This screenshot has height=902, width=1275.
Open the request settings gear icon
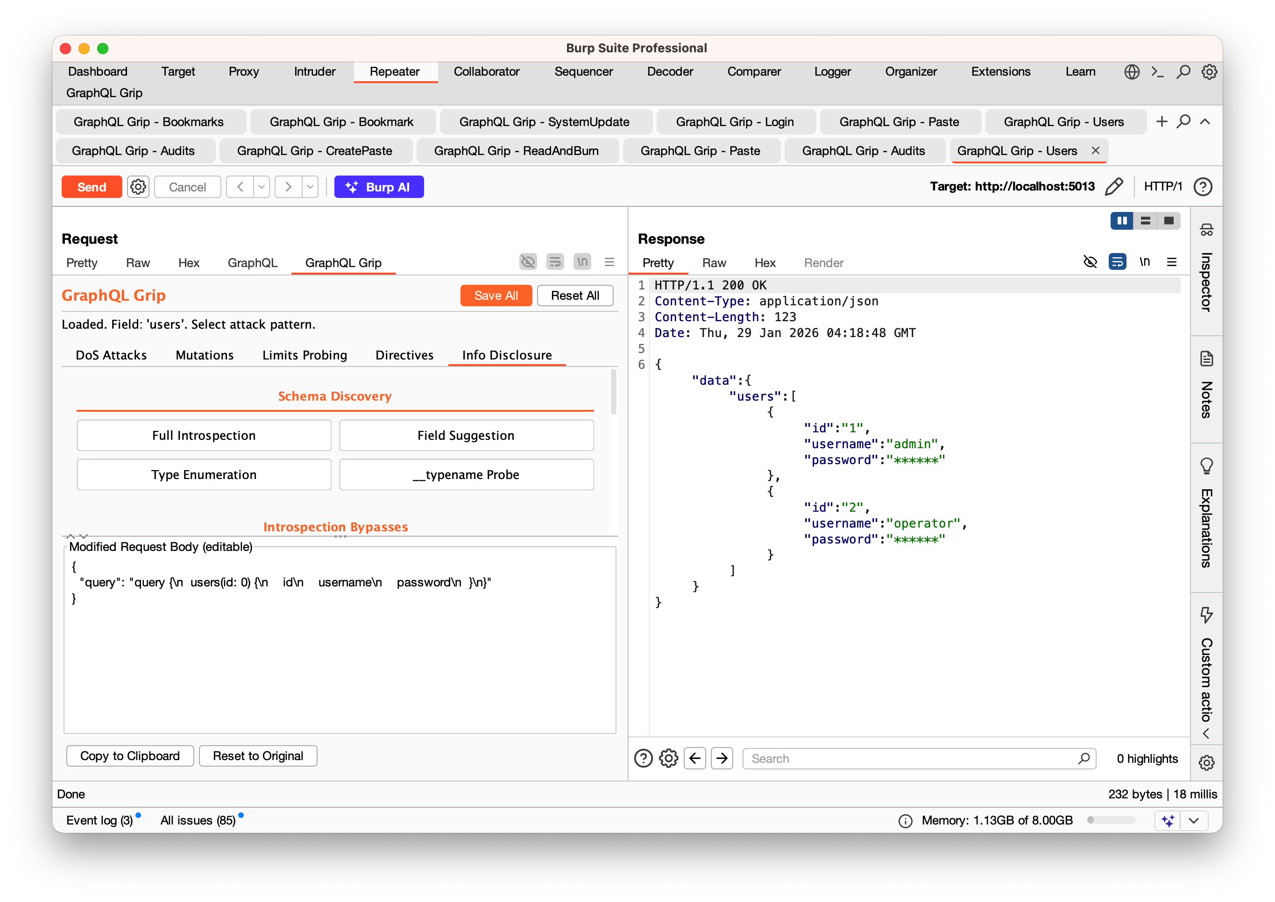tap(138, 187)
